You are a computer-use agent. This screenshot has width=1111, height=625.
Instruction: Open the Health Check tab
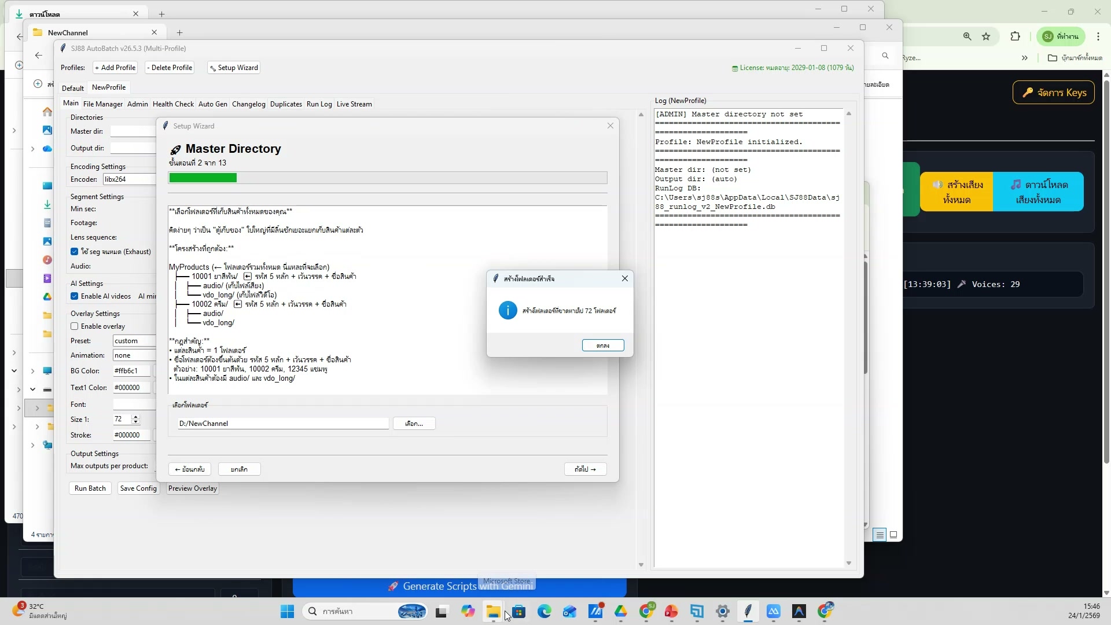(173, 104)
